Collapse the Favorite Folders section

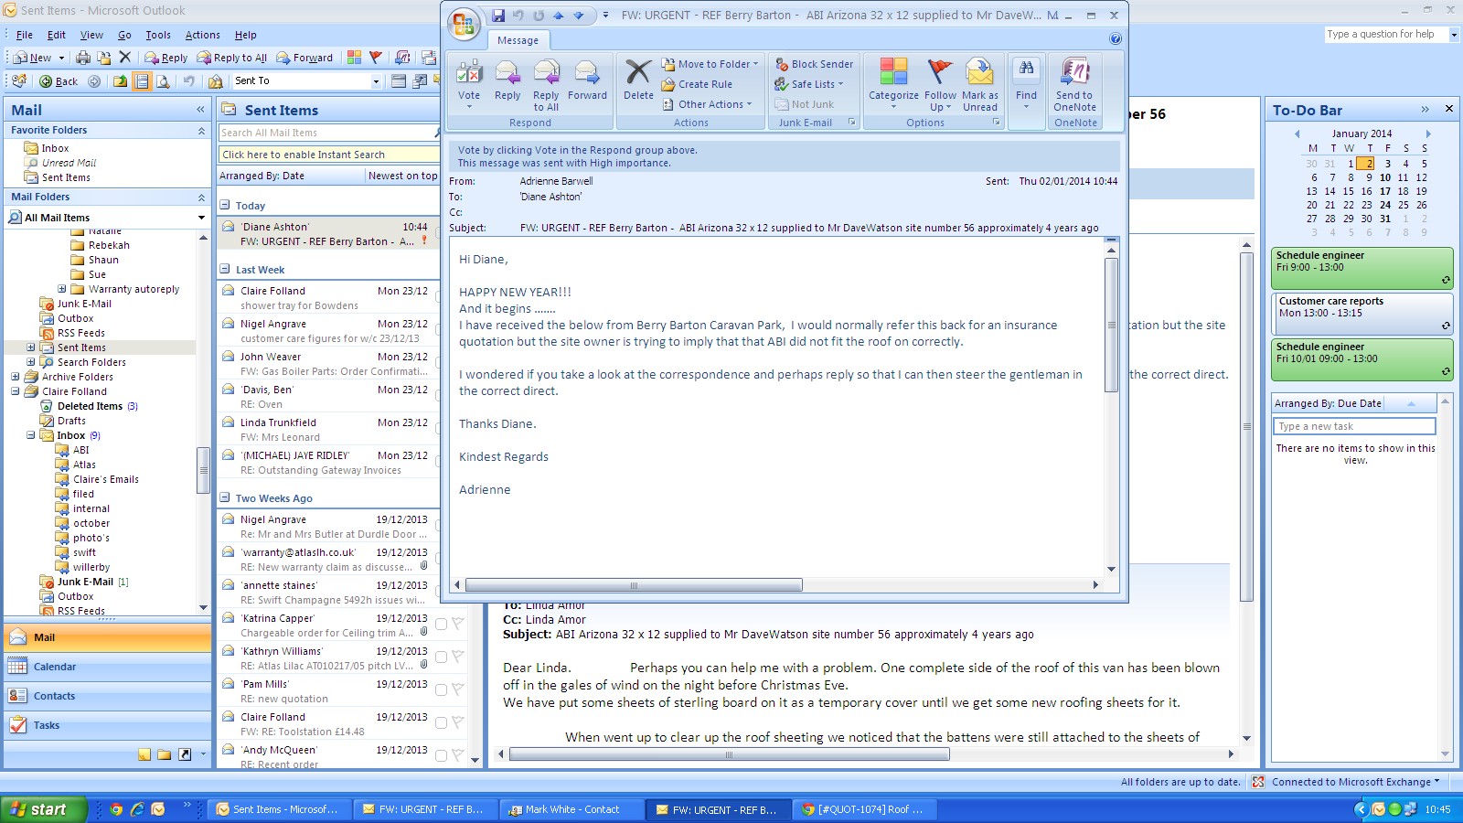(x=201, y=131)
